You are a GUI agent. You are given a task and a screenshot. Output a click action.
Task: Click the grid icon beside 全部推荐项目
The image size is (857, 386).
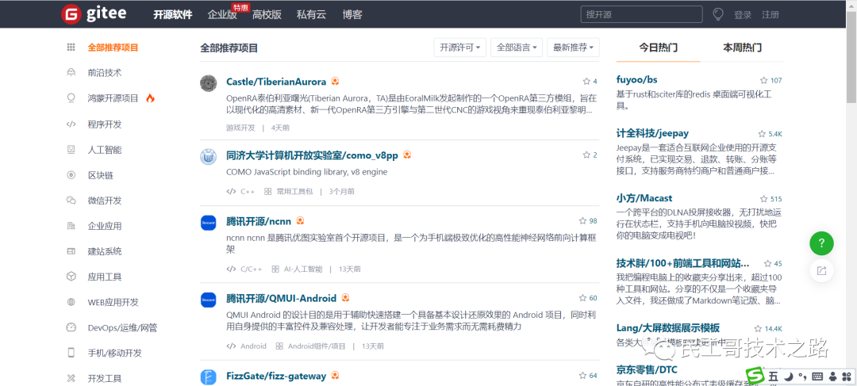click(x=71, y=48)
